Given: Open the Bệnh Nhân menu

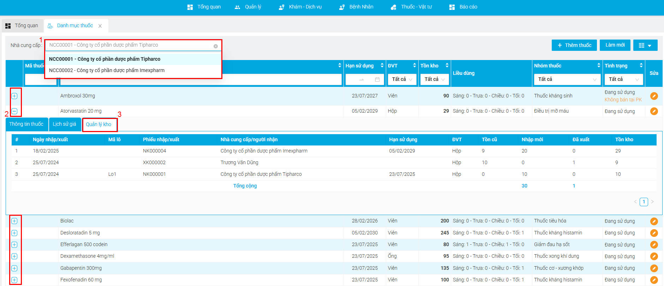Looking at the screenshot, I should pos(356,7).
